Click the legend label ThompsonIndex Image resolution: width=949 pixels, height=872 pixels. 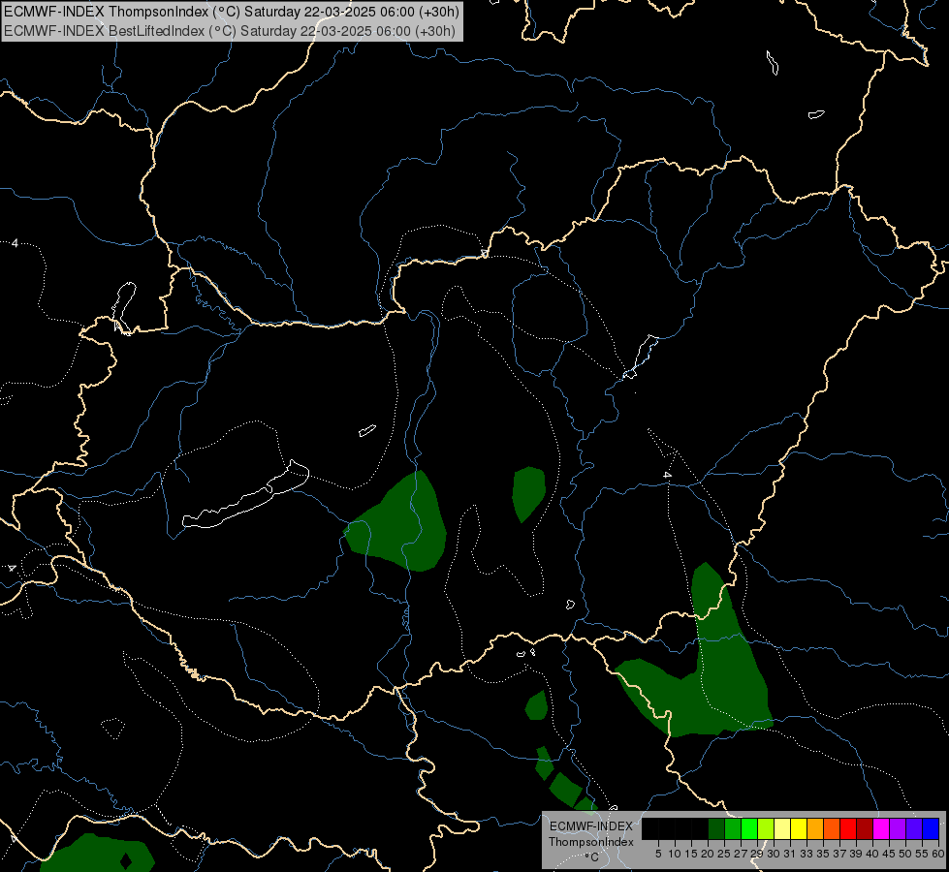[x=590, y=842]
